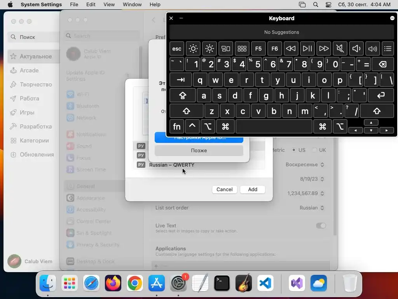Image resolution: width=398 pixels, height=299 pixels.
Task: Open date format dropdown 8/19/23
Action: point(312,179)
